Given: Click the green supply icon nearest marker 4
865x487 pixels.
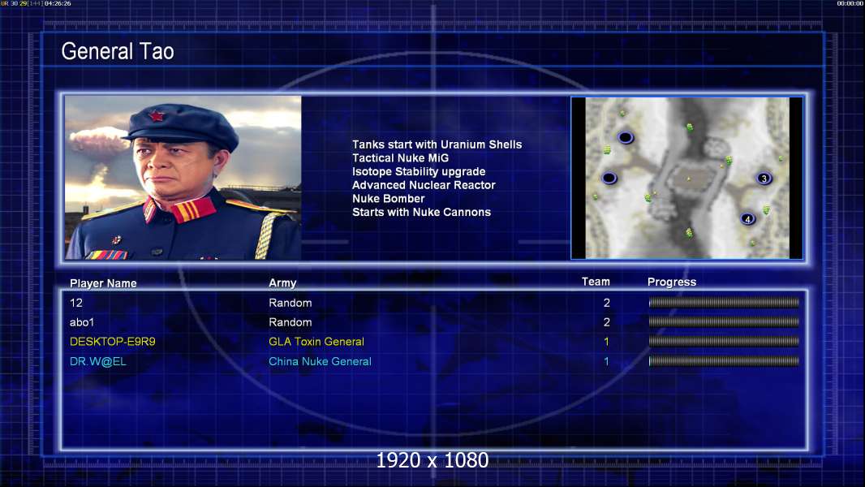Looking at the screenshot, I should 766,210.
